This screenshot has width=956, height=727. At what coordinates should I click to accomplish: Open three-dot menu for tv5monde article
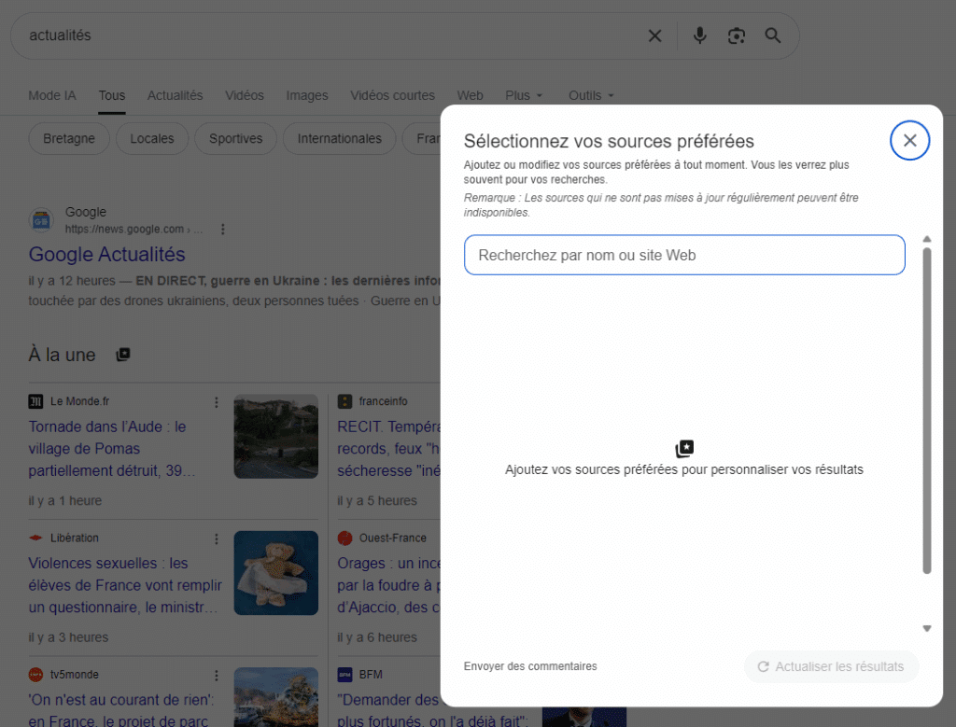(217, 675)
